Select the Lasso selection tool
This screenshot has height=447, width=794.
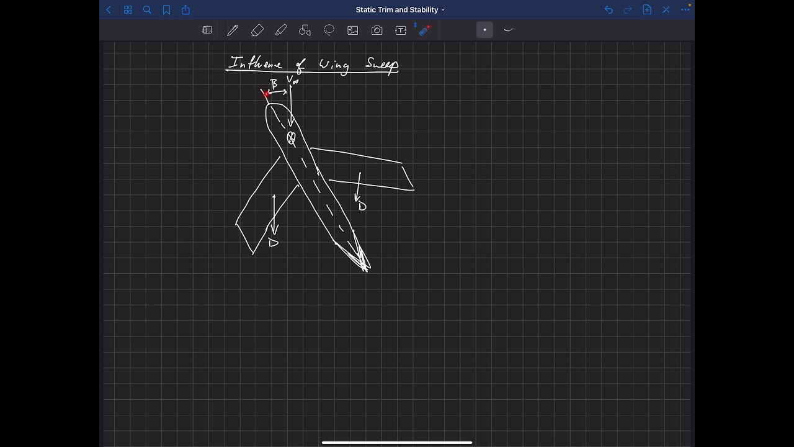pyautogui.click(x=329, y=30)
